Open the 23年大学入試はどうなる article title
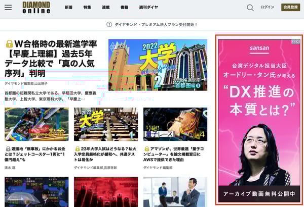The height and width of the screenshot is (207, 304). pyautogui.click(x=105, y=154)
